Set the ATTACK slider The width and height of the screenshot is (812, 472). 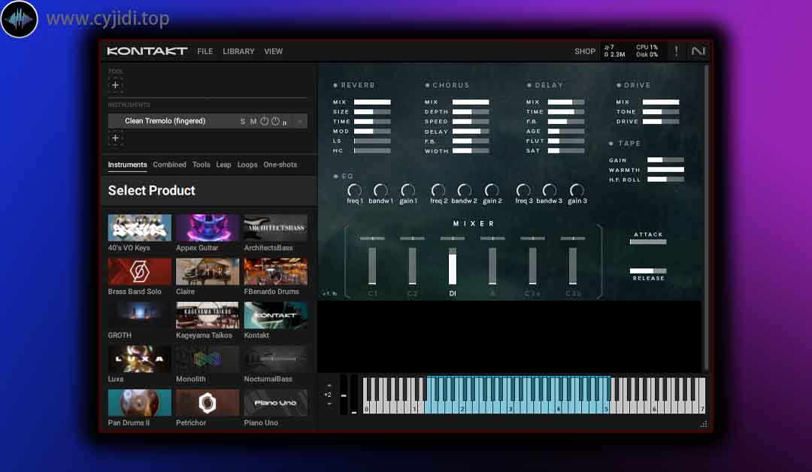[x=648, y=242]
